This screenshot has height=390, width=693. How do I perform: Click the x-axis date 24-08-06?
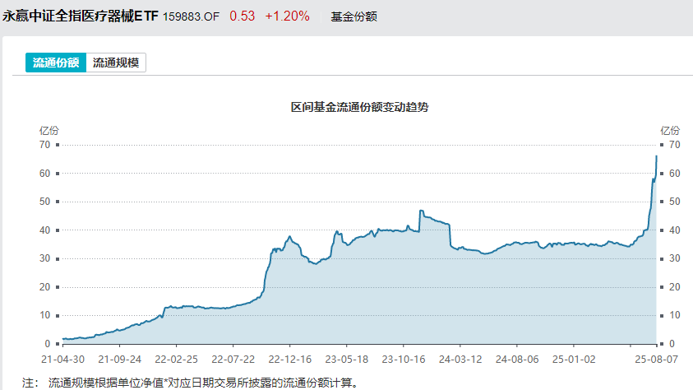coord(517,360)
